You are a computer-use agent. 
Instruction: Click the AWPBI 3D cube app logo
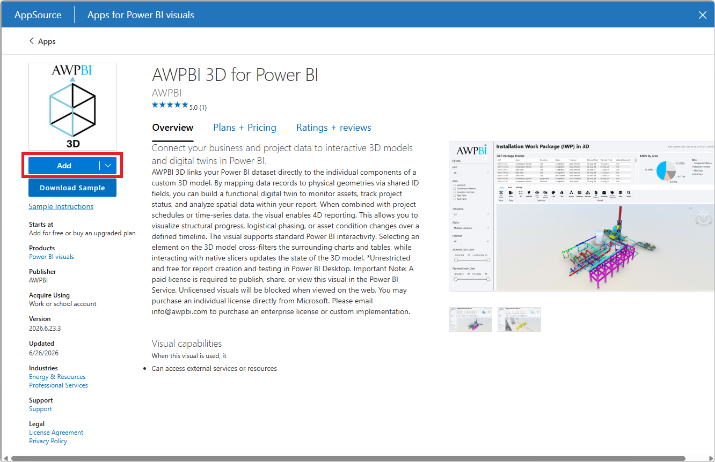pos(72,107)
